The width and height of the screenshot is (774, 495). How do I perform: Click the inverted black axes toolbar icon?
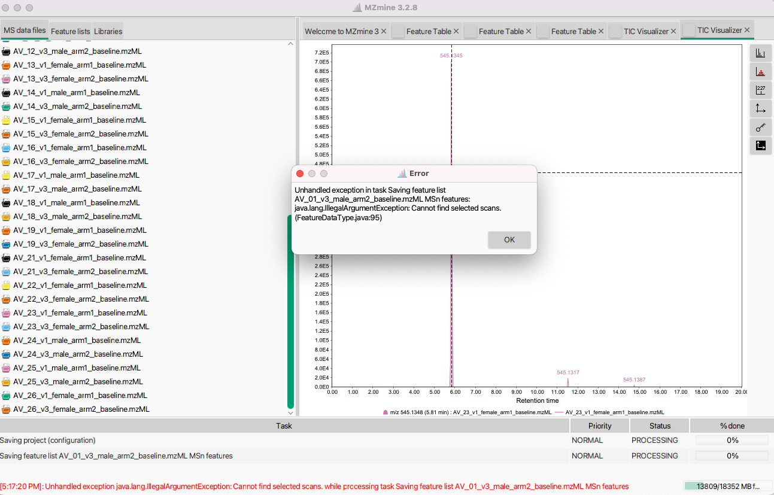[760, 145]
